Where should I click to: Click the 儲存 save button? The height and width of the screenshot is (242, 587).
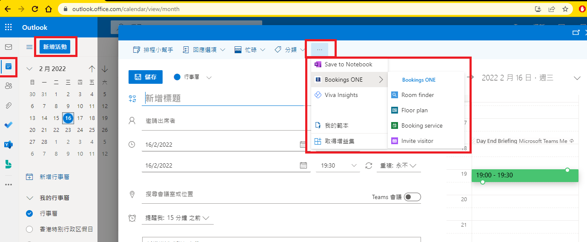(x=145, y=77)
